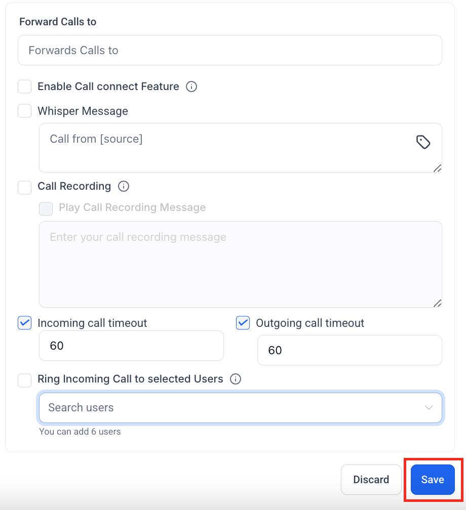Click resize handle of call recording message textarea
Screen dimensions: 466x510
(x=437, y=303)
